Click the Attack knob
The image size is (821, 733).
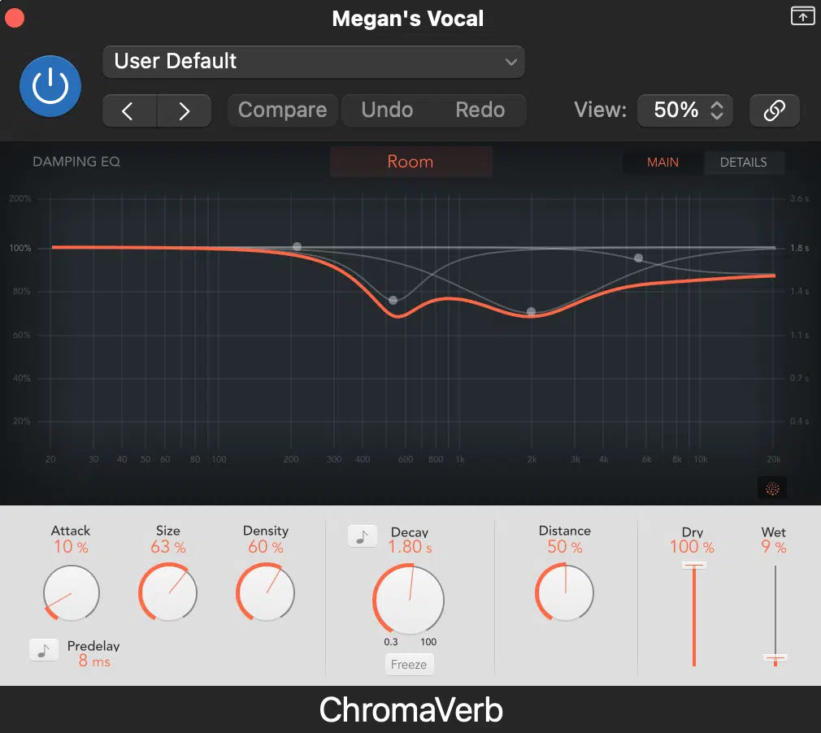pyautogui.click(x=72, y=593)
